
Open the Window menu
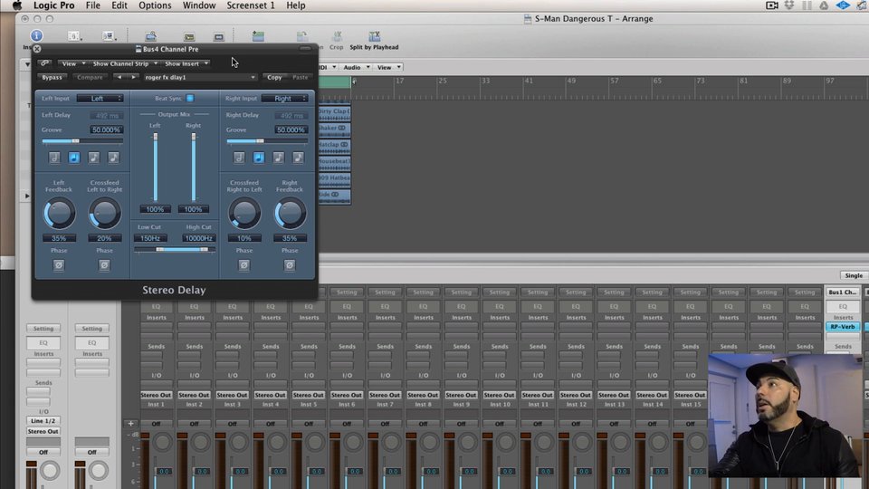(199, 5)
